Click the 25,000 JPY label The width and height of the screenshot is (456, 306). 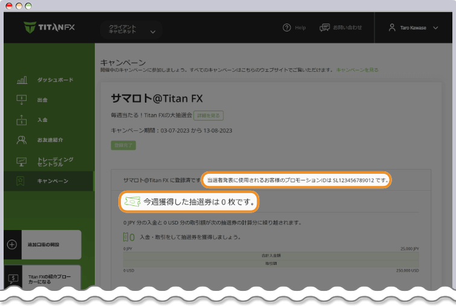pyautogui.click(x=409, y=249)
